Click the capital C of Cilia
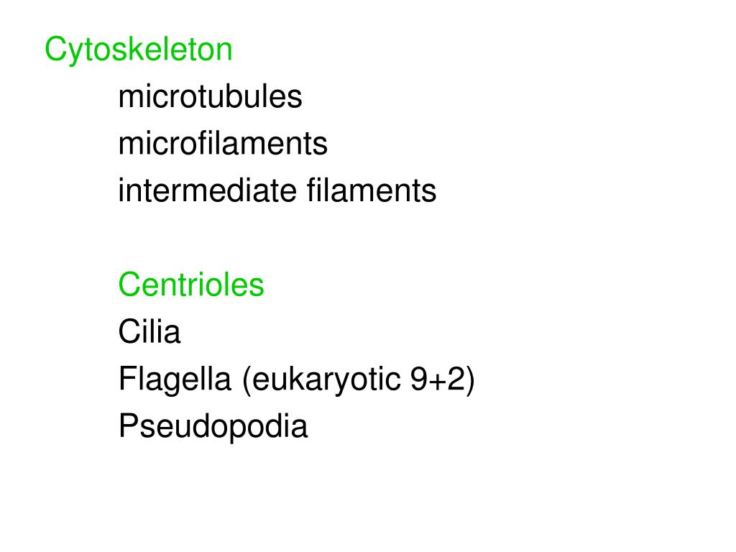736x552 pixels. tap(129, 332)
